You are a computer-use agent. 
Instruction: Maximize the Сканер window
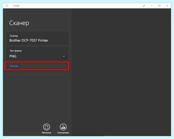click(x=159, y=6)
